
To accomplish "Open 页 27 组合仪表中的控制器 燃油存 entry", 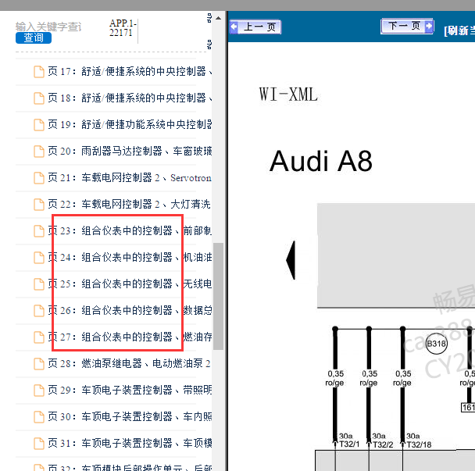I will 130,337.
